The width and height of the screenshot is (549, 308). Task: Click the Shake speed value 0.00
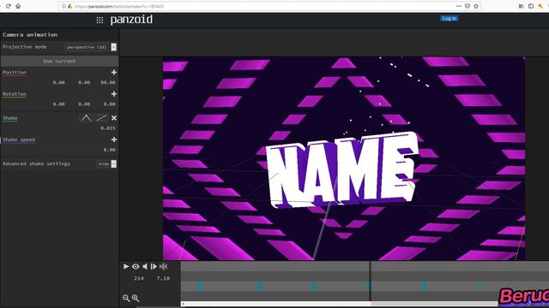[x=109, y=151]
